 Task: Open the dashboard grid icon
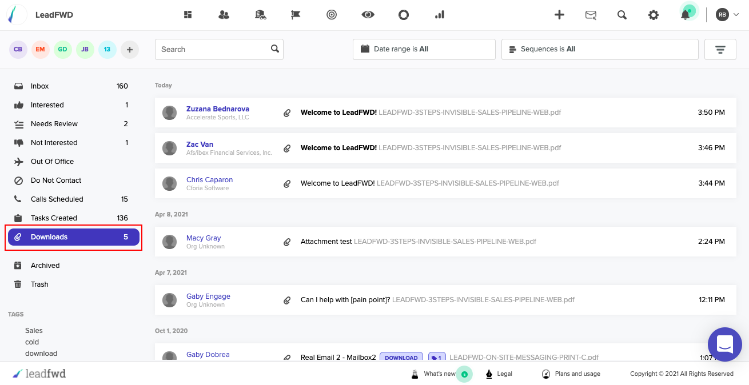click(x=188, y=15)
